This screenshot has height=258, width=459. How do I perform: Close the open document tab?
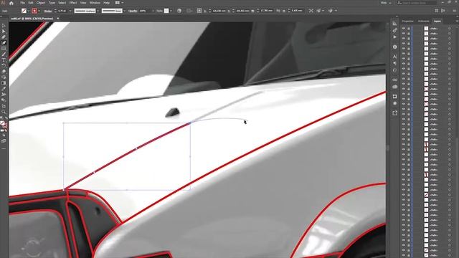click(57, 19)
